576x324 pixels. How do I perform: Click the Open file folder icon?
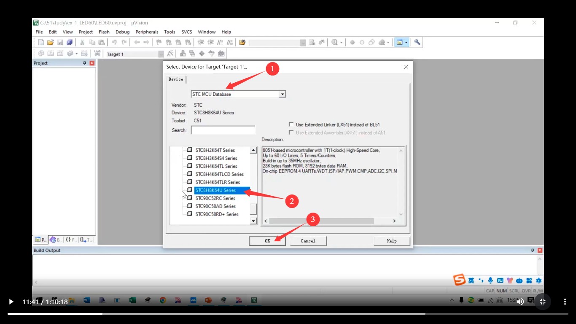[50, 42]
